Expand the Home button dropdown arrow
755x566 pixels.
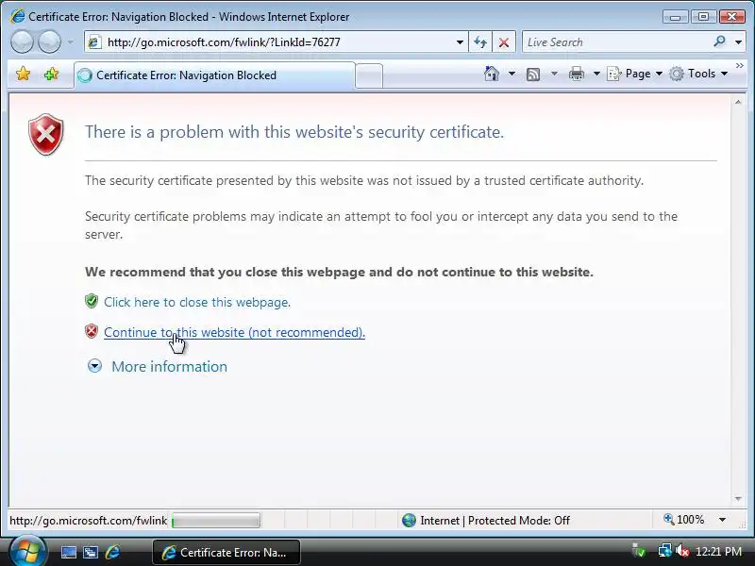512,74
